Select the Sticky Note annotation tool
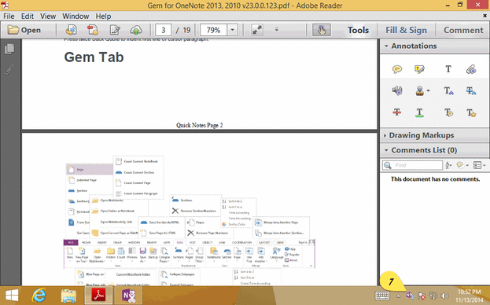The width and height of the screenshot is (490, 305). pyautogui.click(x=397, y=69)
